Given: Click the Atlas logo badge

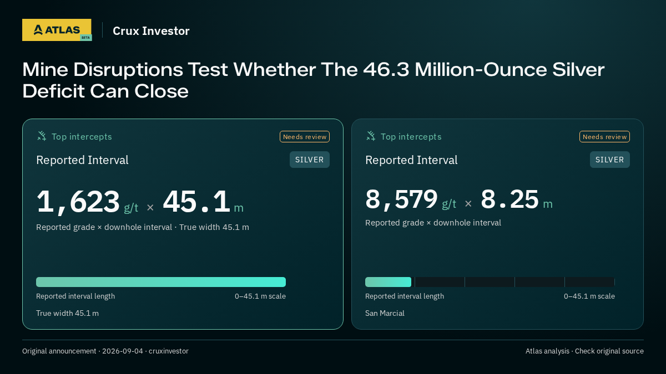Looking at the screenshot, I should (57, 30).
